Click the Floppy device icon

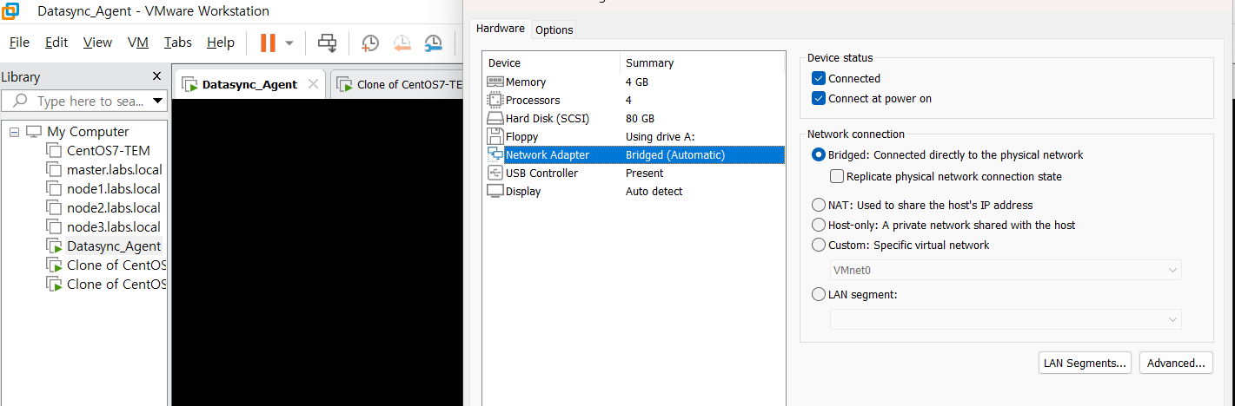[x=495, y=137]
